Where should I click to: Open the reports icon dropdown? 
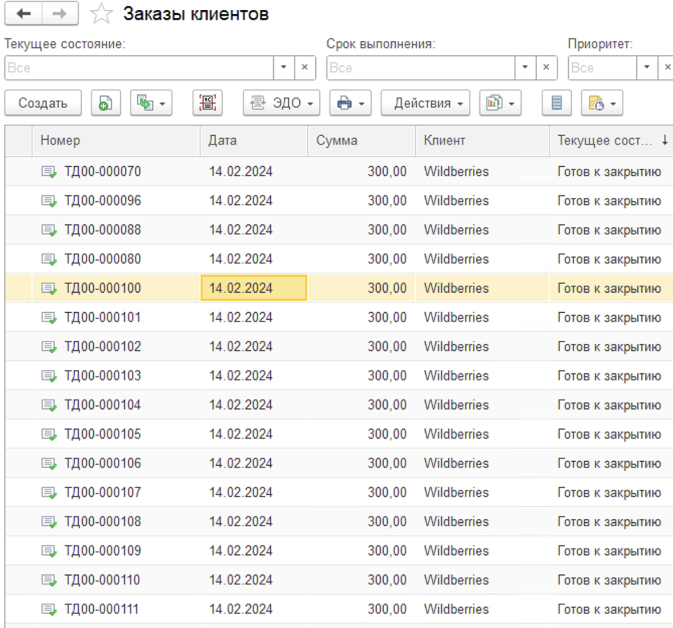(500, 104)
